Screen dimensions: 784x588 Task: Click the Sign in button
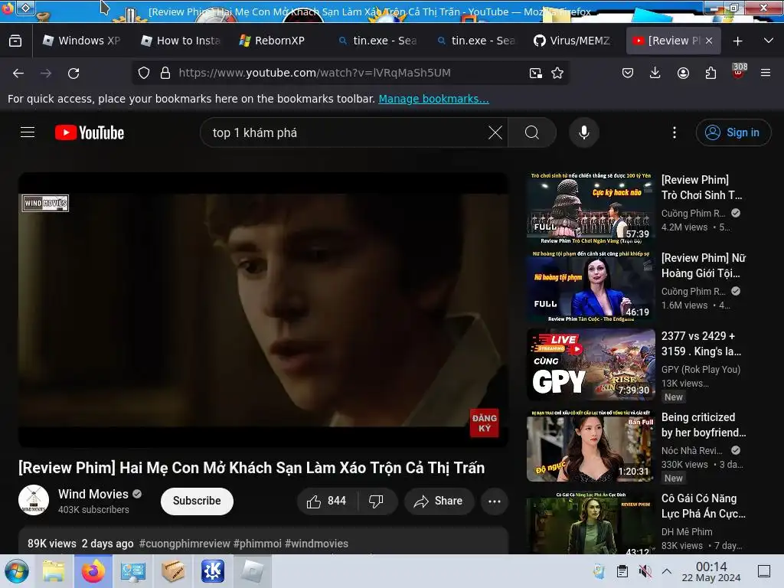tap(733, 132)
